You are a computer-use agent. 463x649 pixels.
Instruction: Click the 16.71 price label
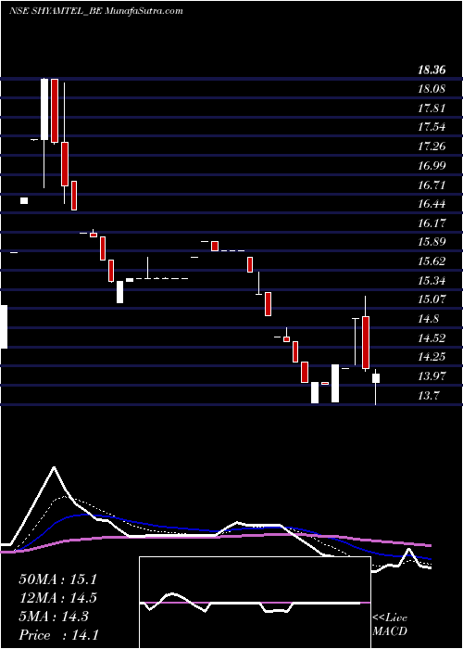(432, 185)
